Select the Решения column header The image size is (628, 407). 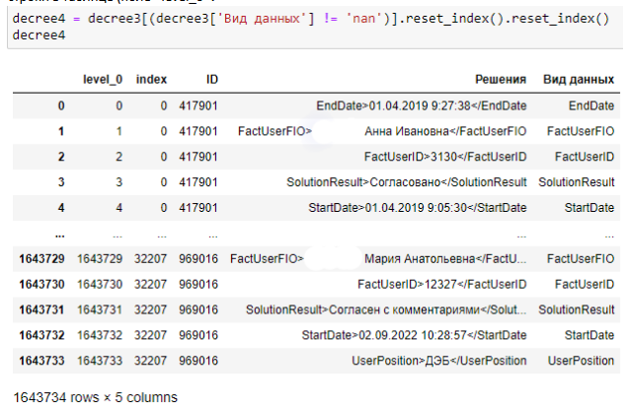click(501, 78)
